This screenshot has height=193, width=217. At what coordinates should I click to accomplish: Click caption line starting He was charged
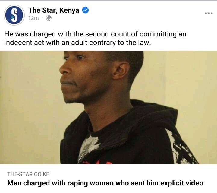[95, 34]
